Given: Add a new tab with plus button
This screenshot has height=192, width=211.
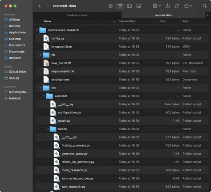Looking at the screenshot, I should 208,15.
